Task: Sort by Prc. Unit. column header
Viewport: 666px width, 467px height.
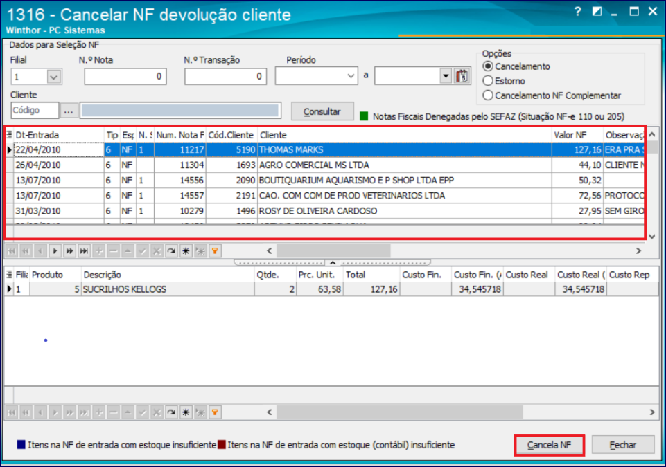Action: tap(319, 275)
